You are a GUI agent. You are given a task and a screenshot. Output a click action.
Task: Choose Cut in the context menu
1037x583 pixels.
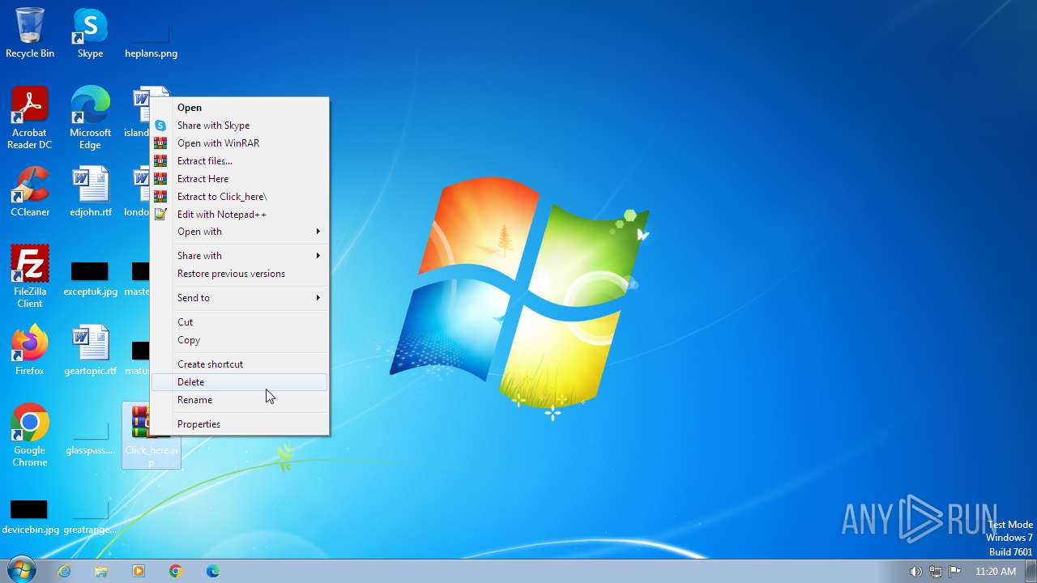[240, 322]
